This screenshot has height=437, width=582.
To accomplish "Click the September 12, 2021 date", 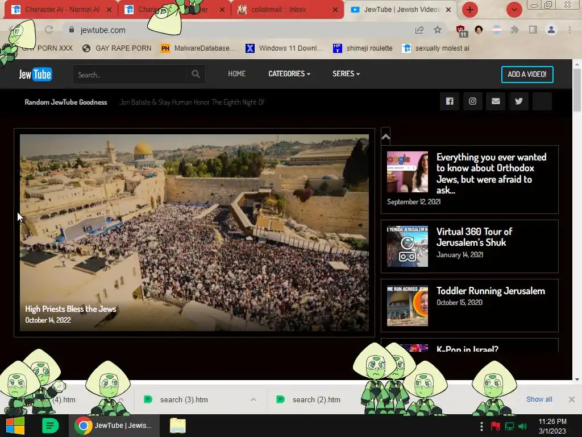I will [x=414, y=202].
